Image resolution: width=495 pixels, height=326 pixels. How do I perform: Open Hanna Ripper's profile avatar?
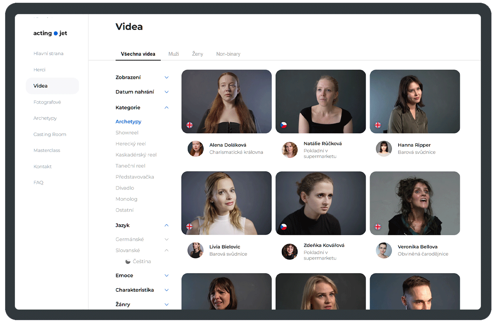coord(384,149)
